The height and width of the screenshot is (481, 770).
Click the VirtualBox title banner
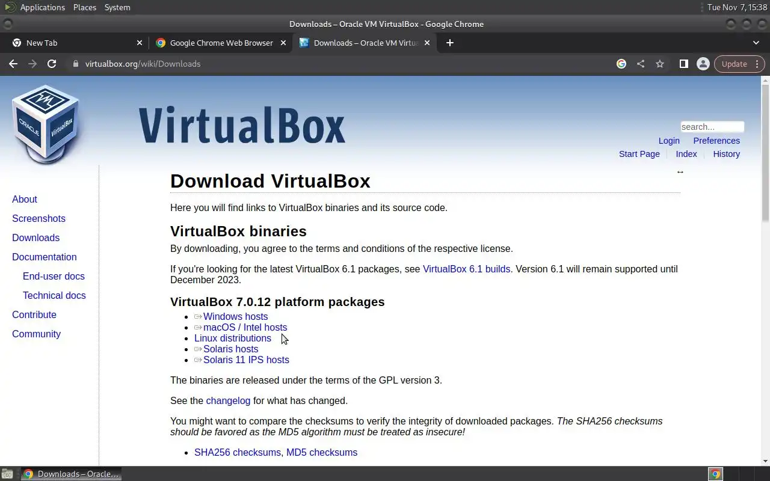242,125
